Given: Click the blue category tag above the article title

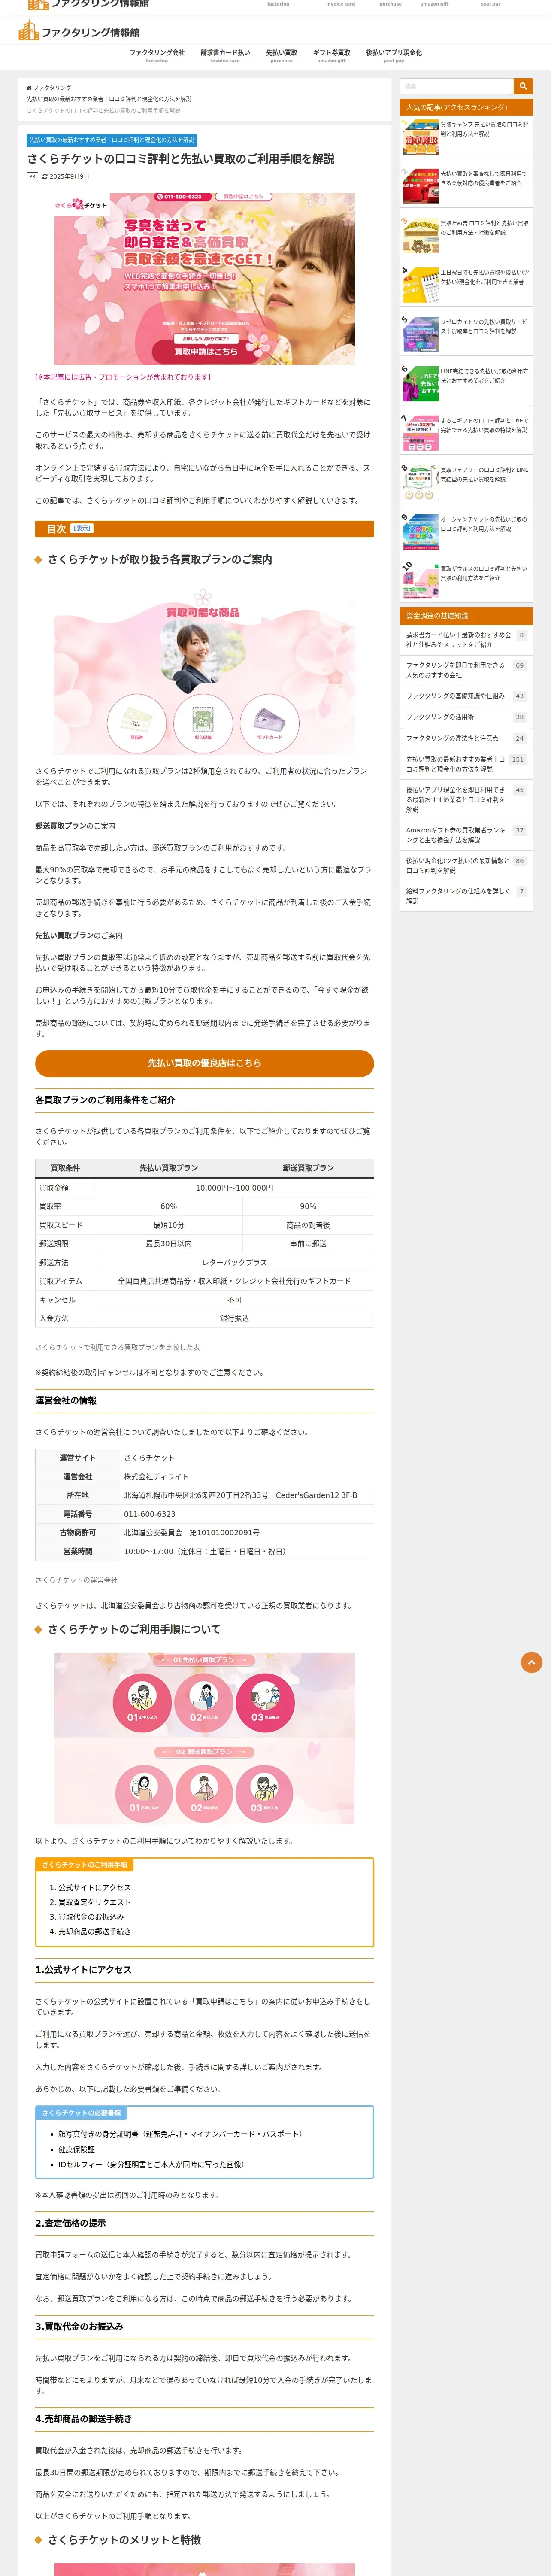Looking at the screenshot, I should click(112, 140).
